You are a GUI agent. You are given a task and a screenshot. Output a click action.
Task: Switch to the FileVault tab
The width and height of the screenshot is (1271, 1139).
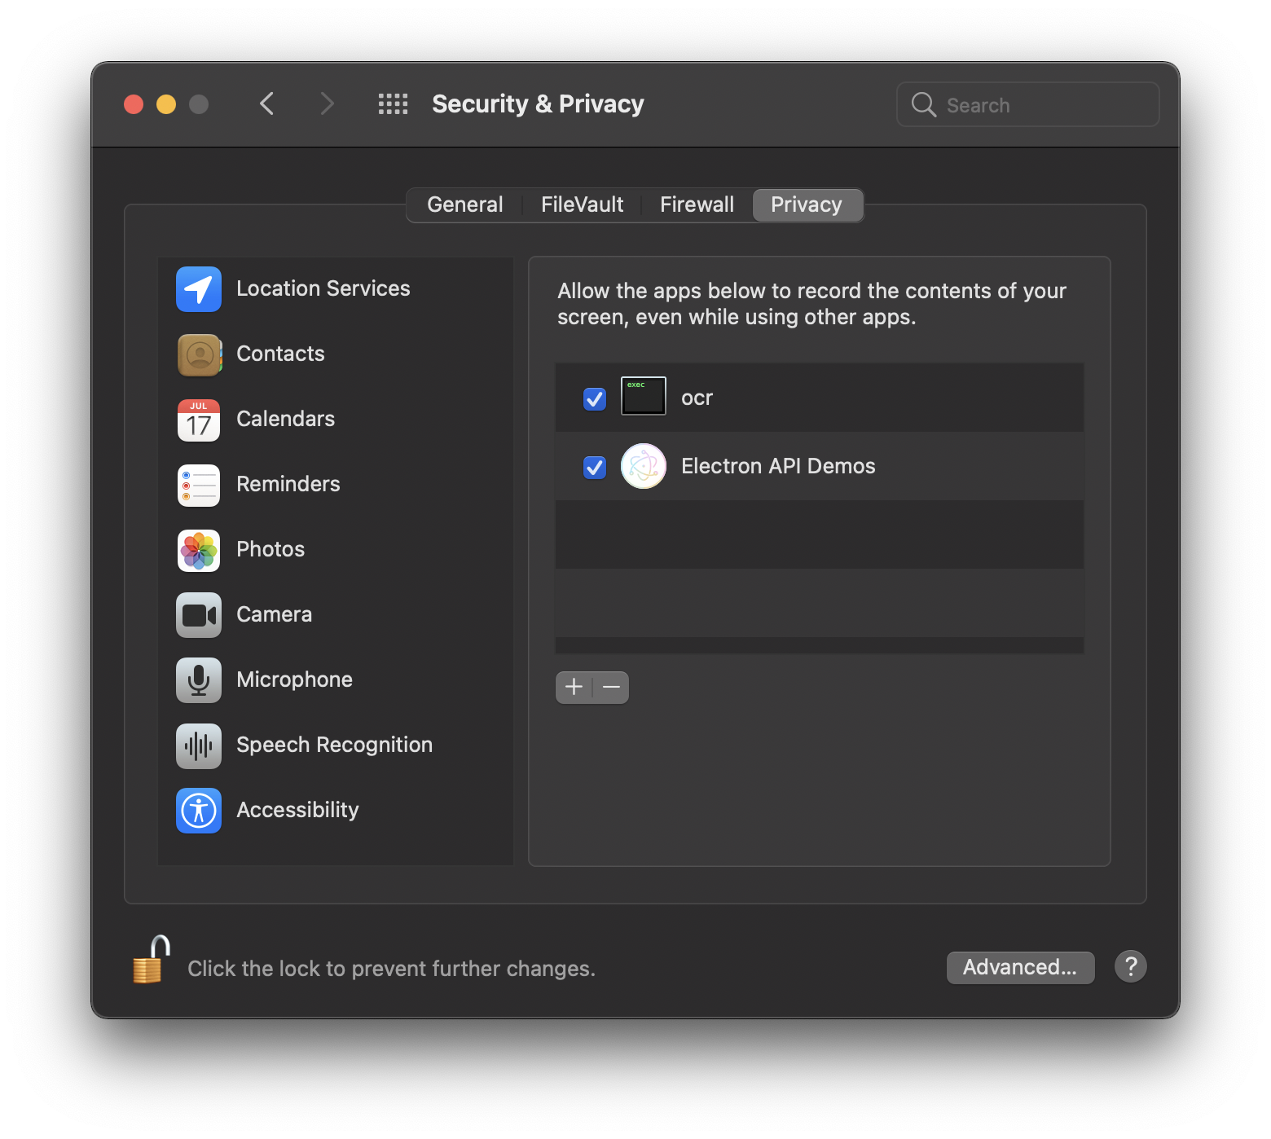[582, 204]
